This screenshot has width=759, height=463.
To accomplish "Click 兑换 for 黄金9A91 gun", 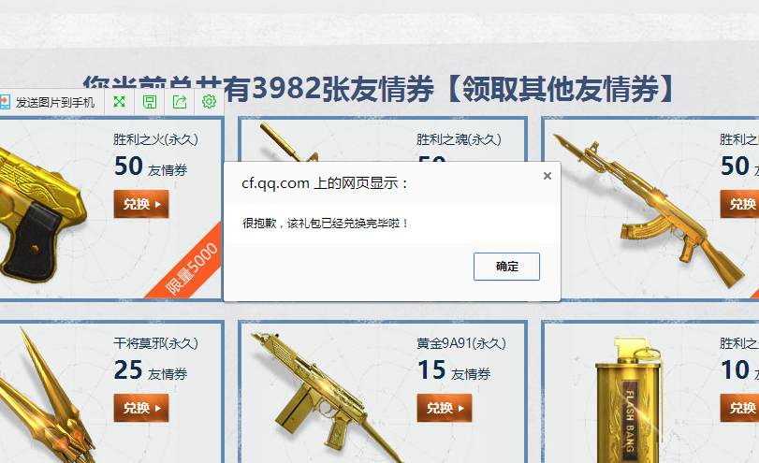I will (x=445, y=408).
